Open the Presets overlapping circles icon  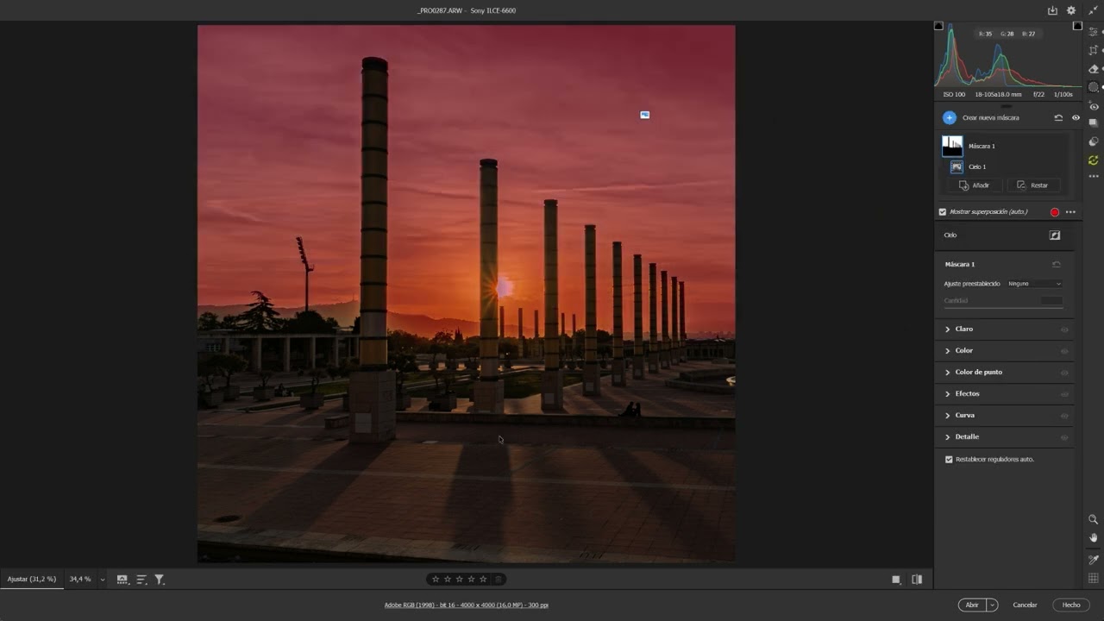[x=1094, y=141]
